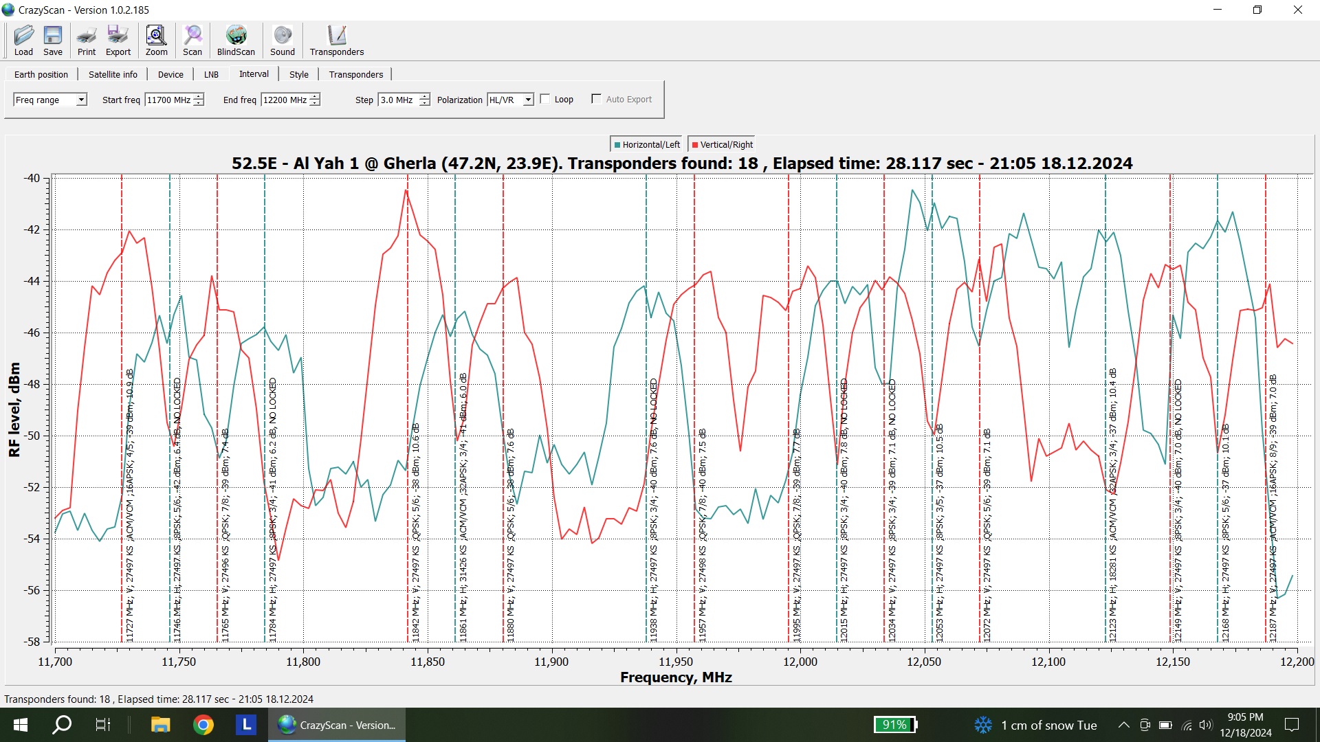Open Chrome from the taskbar
The width and height of the screenshot is (1320, 742).
(203, 725)
